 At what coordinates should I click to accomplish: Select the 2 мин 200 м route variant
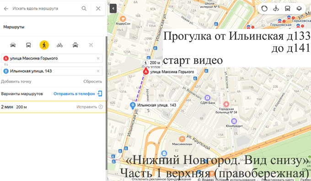53,107
